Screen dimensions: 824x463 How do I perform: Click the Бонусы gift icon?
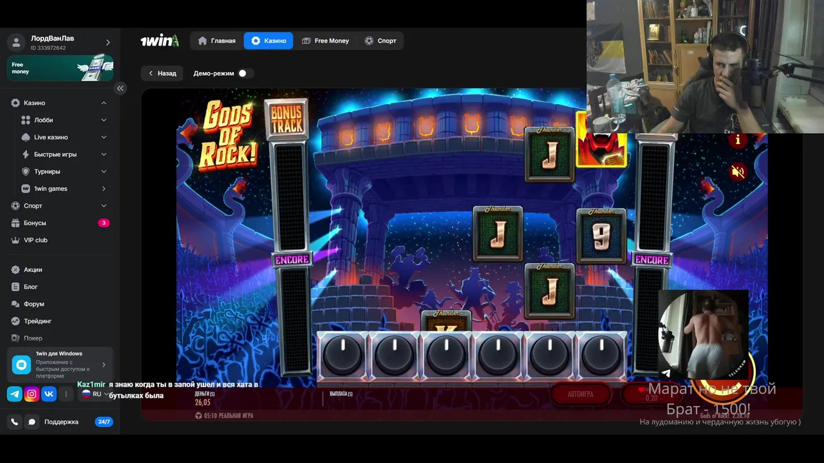(16, 223)
